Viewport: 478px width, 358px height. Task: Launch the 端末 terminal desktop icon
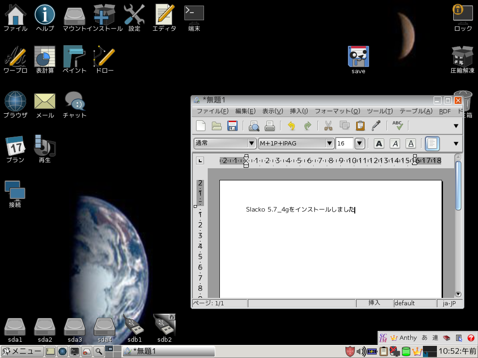(194, 18)
